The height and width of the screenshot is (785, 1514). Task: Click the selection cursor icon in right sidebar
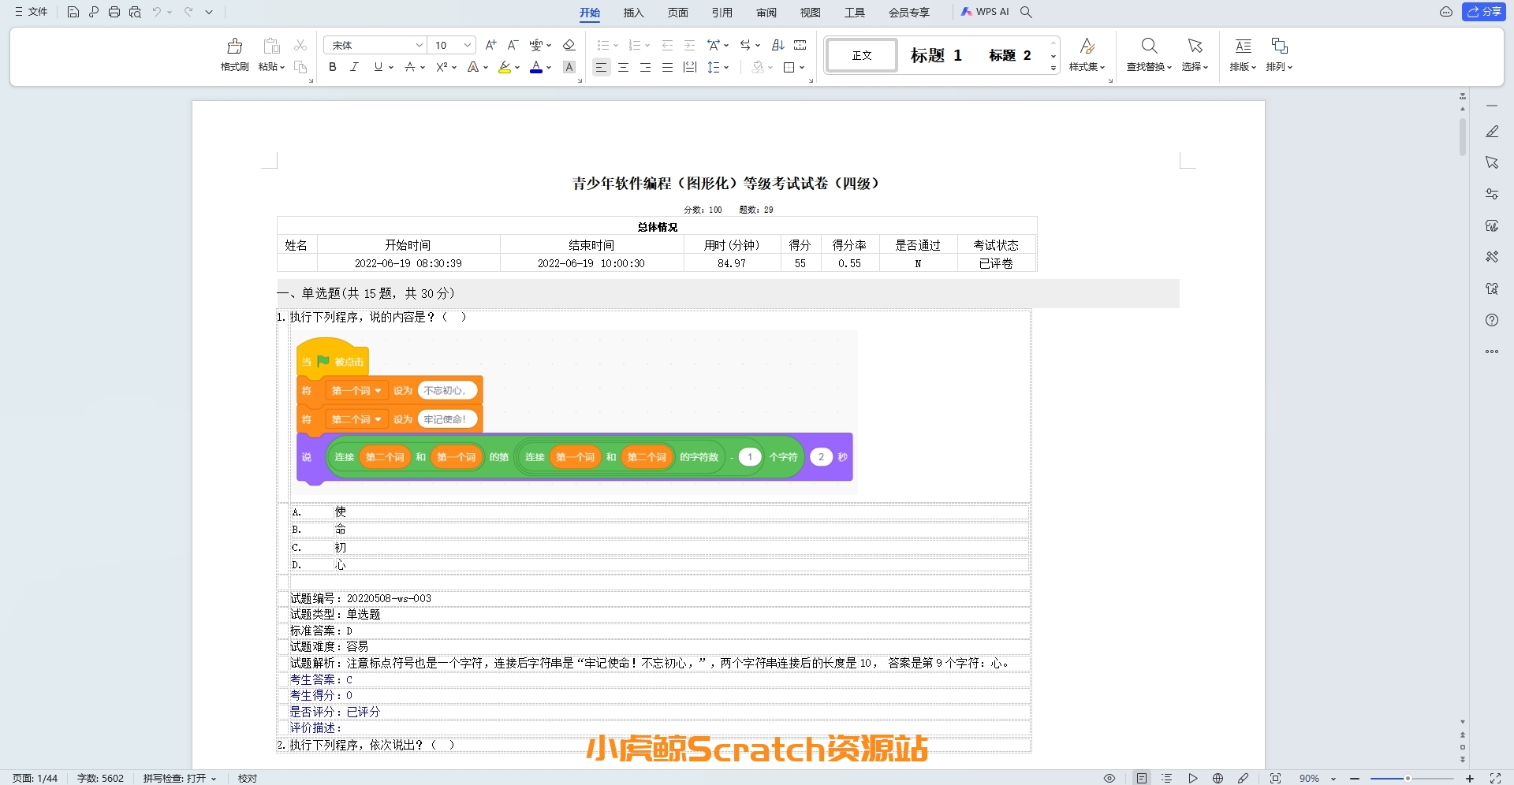pos(1492,162)
